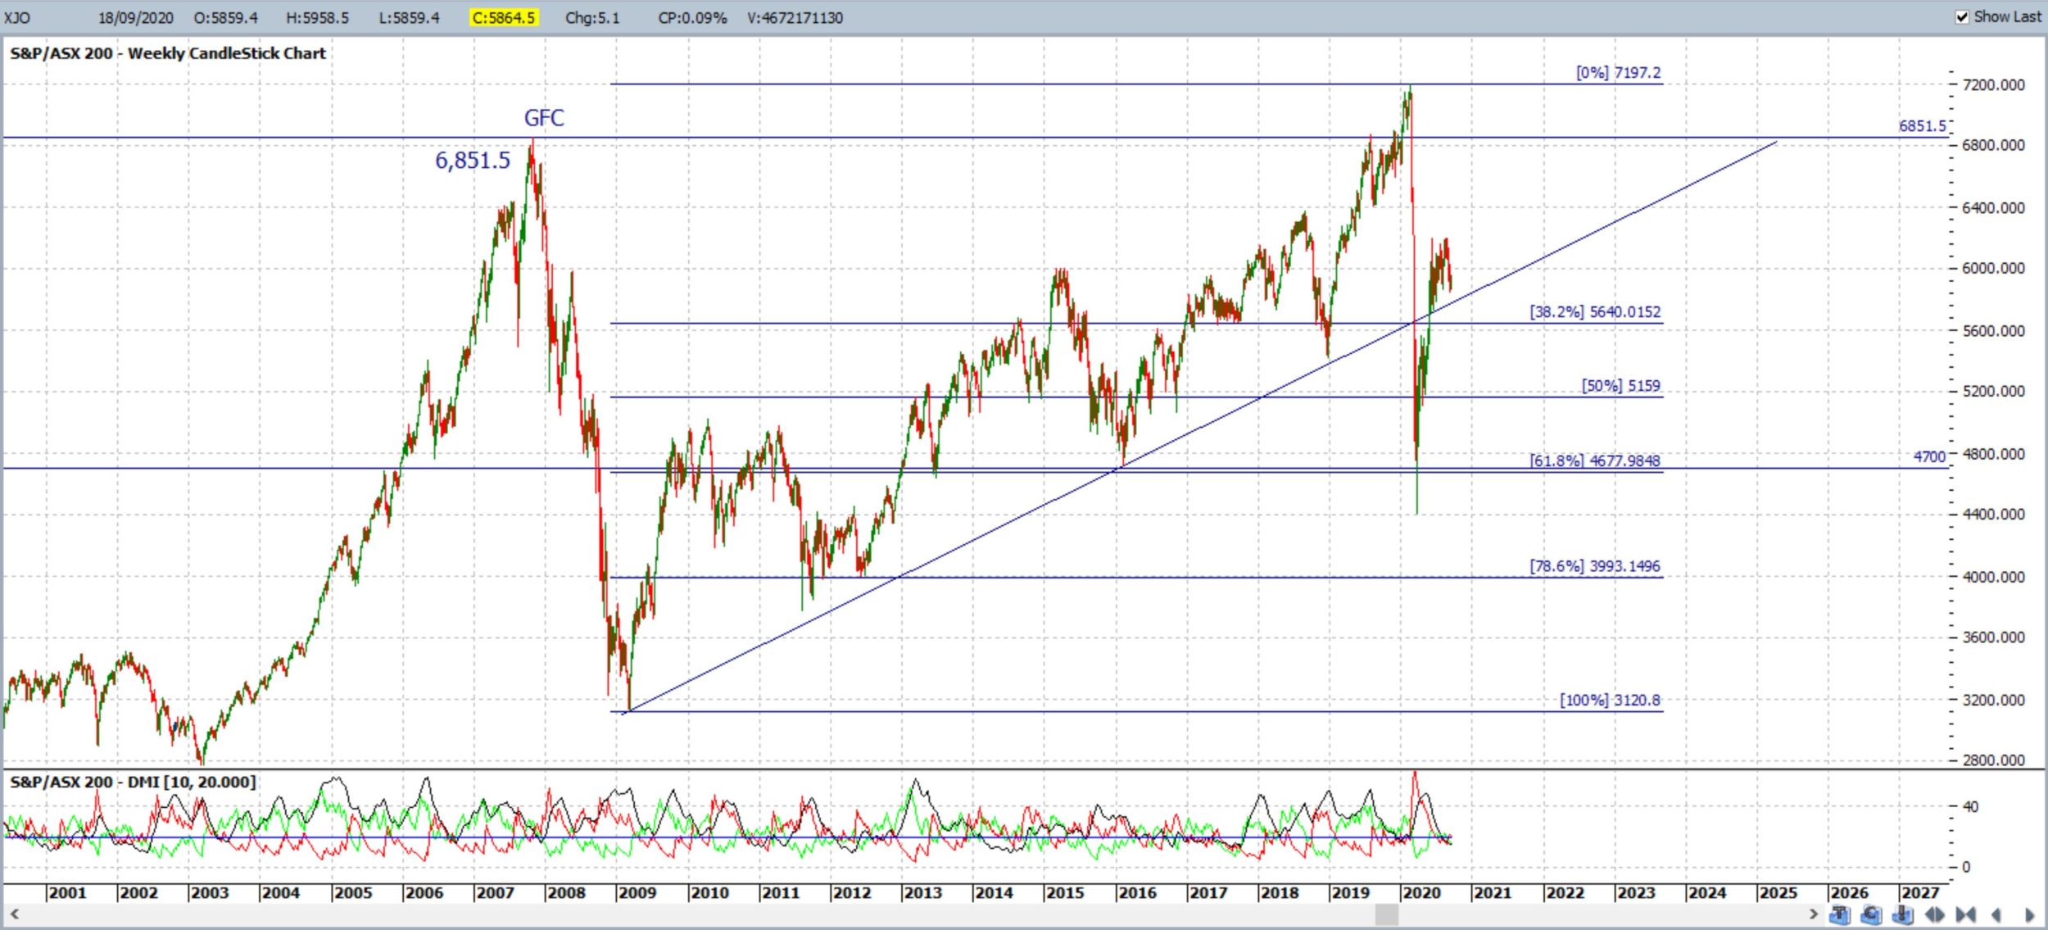Click the [50%] 5159 Fibonacci label
This screenshot has height=930, width=2048.
1620,385
